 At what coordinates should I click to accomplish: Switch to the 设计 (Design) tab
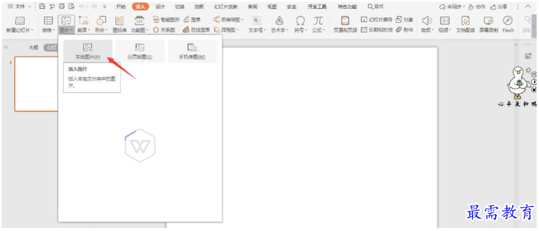coord(160,7)
